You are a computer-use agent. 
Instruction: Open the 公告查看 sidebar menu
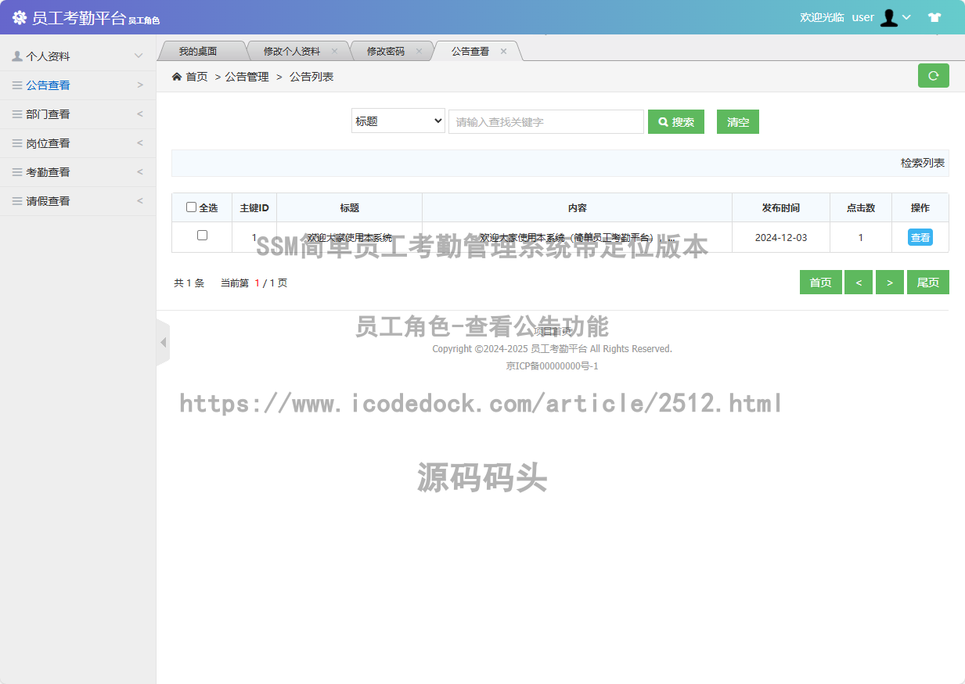pos(77,85)
